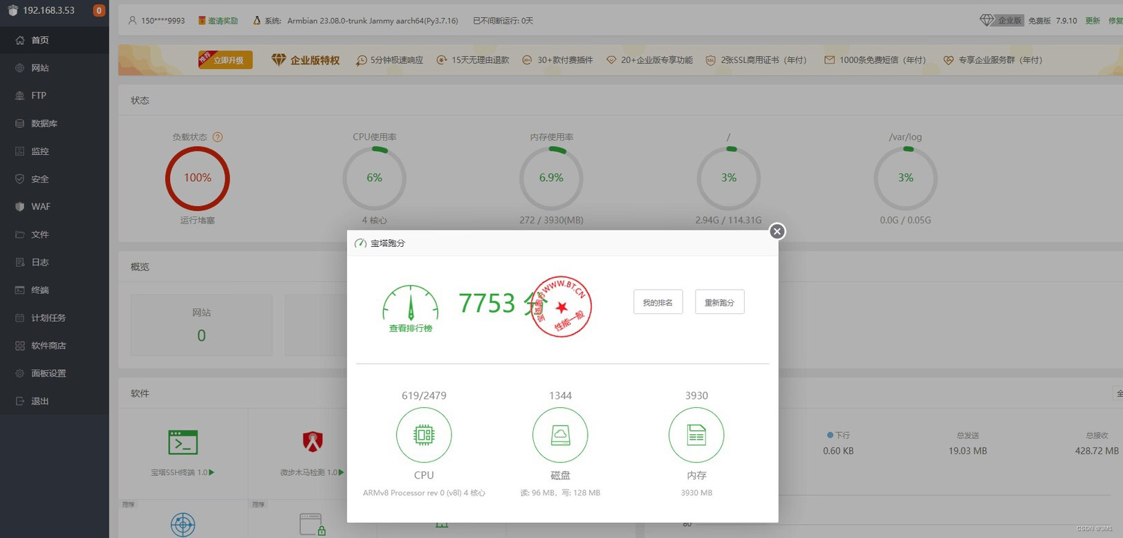1123x538 pixels.
Task: Click the 计划任务 icon in sidebar
Action: click(x=19, y=317)
